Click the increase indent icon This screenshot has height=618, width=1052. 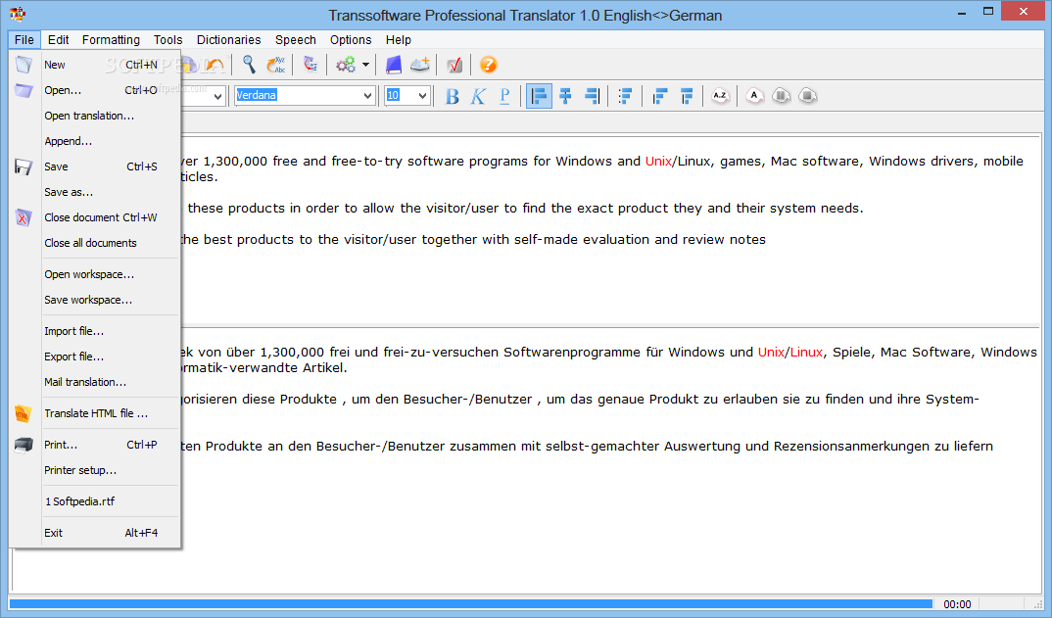[687, 96]
